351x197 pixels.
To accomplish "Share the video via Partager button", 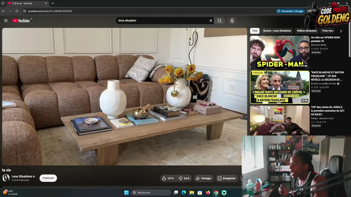I will point(203,178).
